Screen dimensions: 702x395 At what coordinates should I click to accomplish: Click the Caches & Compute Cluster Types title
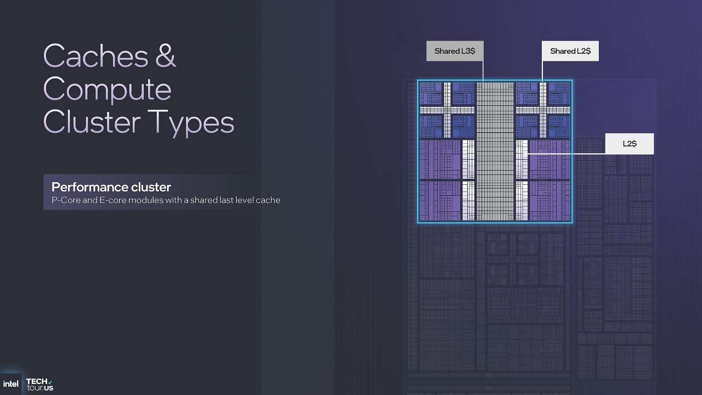click(x=139, y=88)
